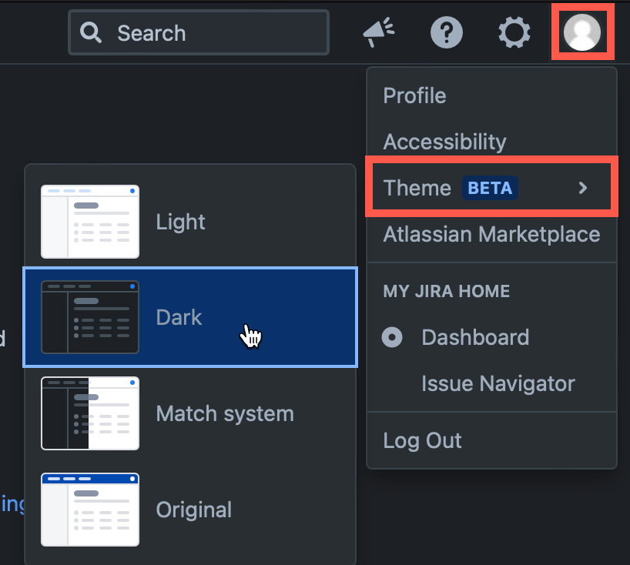Select Dashboard as My Jira Home
Viewport: 630px width, 565px height.
(x=475, y=337)
